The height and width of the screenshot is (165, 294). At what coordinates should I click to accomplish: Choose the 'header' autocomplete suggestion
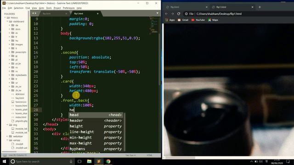point(96,121)
